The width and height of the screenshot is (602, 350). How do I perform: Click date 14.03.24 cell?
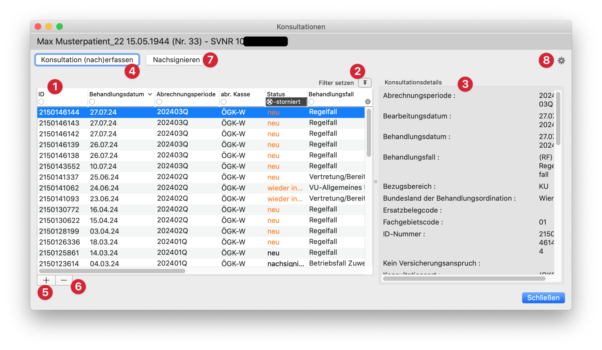point(104,253)
